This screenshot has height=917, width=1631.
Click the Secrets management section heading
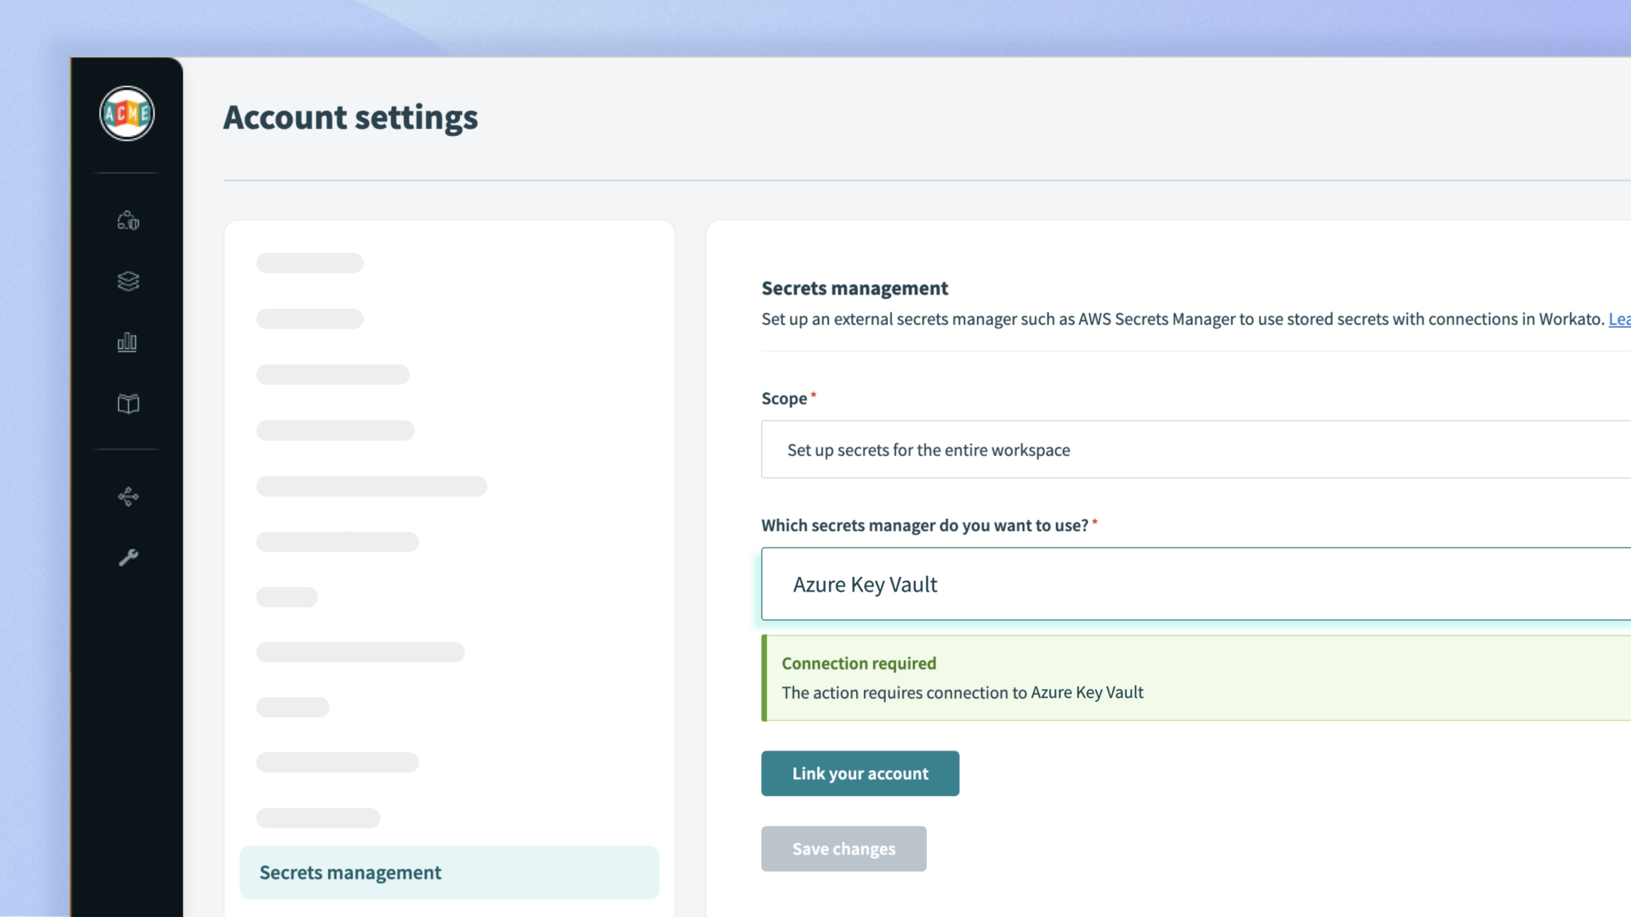click(x=854, y=288)
